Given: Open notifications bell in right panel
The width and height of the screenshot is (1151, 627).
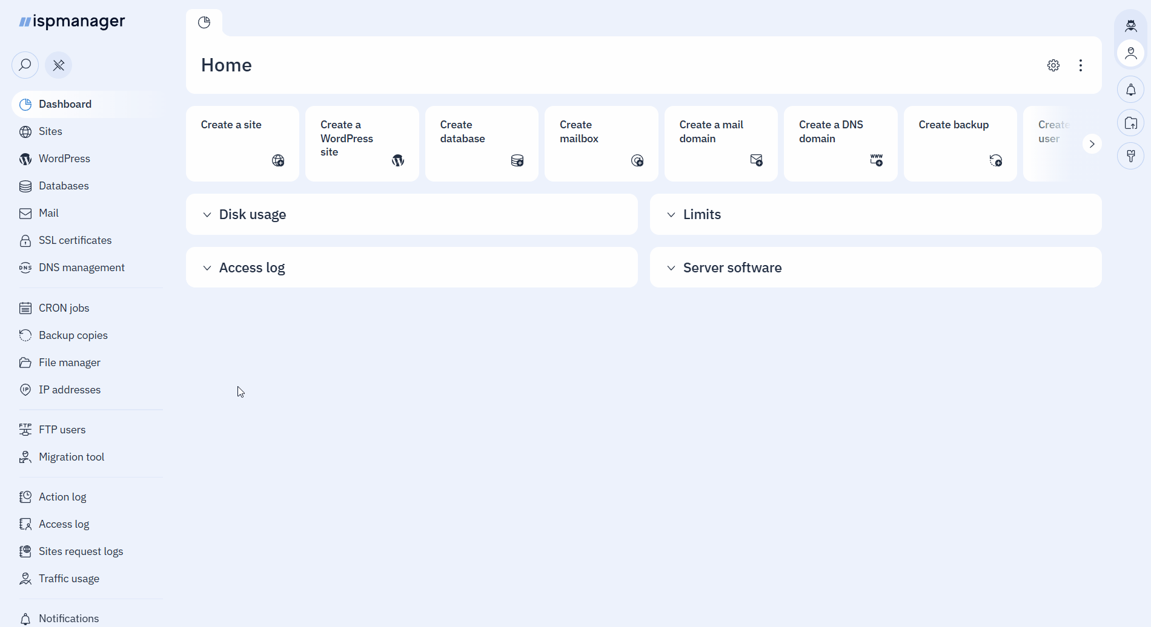Looking at the screenshot, I should point(1130,90).
